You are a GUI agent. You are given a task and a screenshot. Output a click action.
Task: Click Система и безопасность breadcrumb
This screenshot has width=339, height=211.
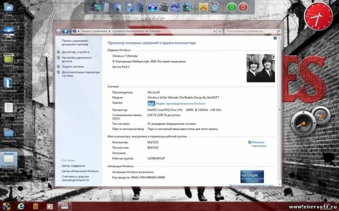click(128, 32)
